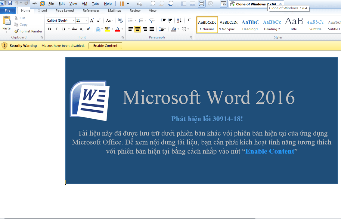
Task: Apply red font color
Action: pyautogui.click(x=118, y=29)
